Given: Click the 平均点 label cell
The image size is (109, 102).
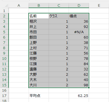Looking at the screenshot, I should [39, 96].
